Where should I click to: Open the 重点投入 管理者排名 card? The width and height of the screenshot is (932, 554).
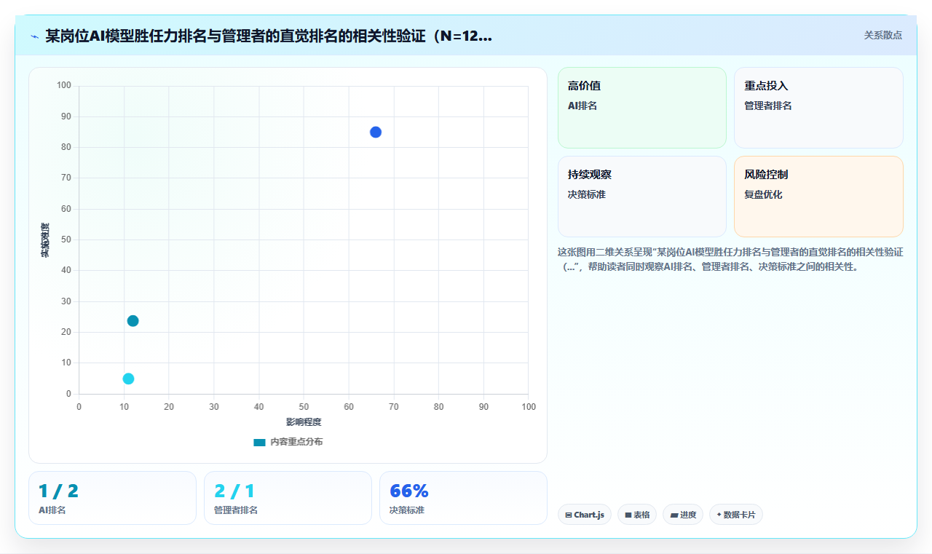point(818,108)
